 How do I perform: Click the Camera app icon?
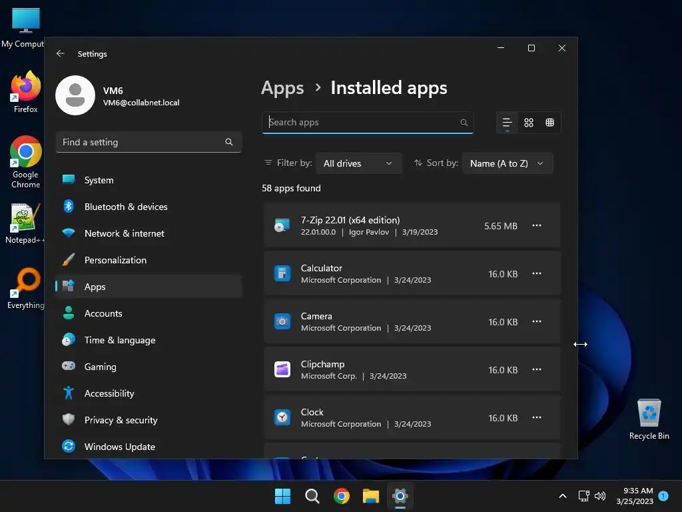tap(282, 321)
